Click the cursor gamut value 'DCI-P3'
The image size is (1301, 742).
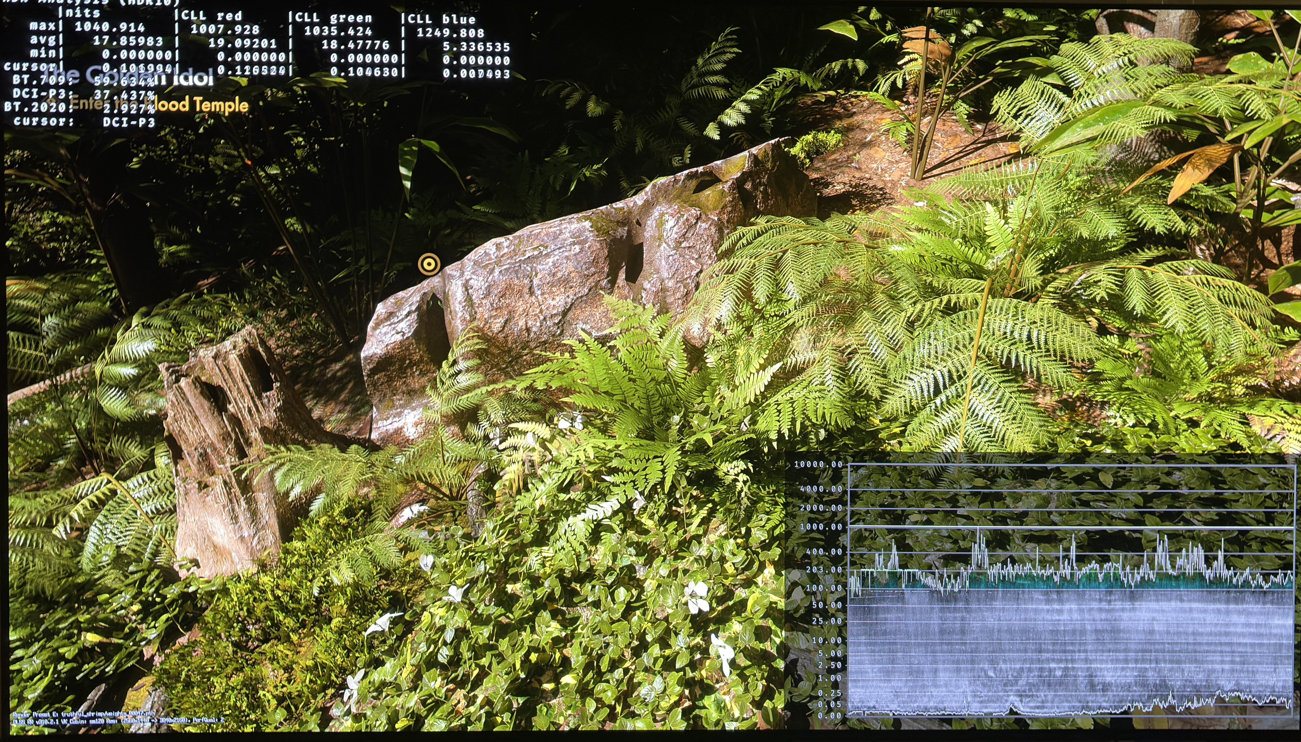click(129, 122)
